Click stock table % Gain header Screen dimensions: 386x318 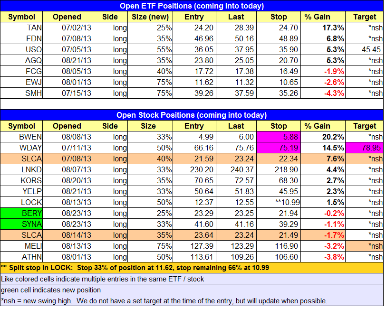pyautogui.click(x=323, y=126)
